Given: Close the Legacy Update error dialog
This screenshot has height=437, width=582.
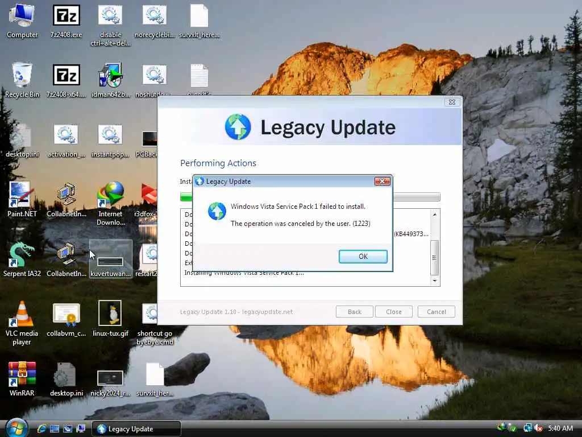Looking at the screenshot, I should pos(382,181).
